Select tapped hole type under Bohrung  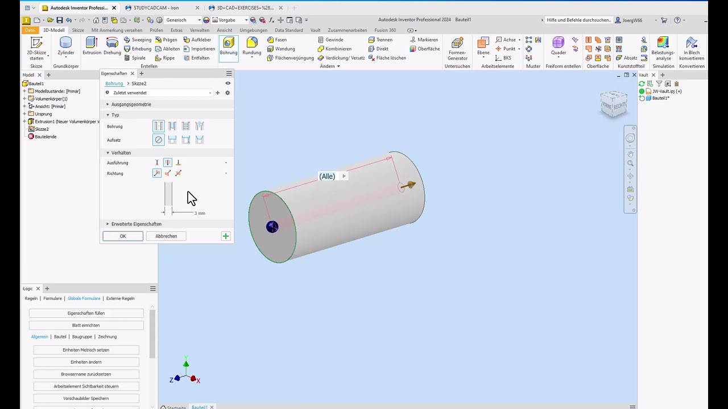tap(185, 126)
